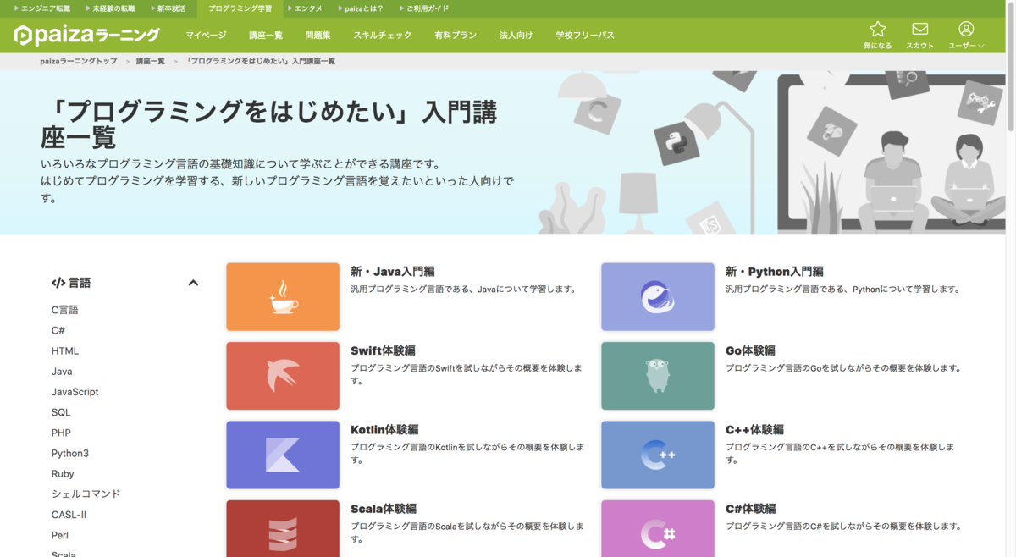This screenshot has width=1016, height=557.
Task: Open 法人向け in the navigation
Action: 516,36
